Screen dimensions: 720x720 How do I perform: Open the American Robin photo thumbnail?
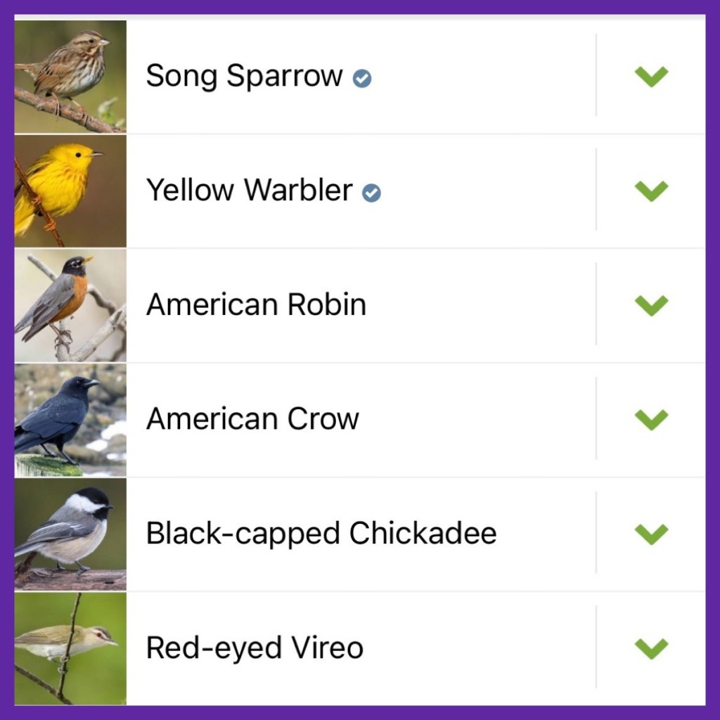click(70, 305)
